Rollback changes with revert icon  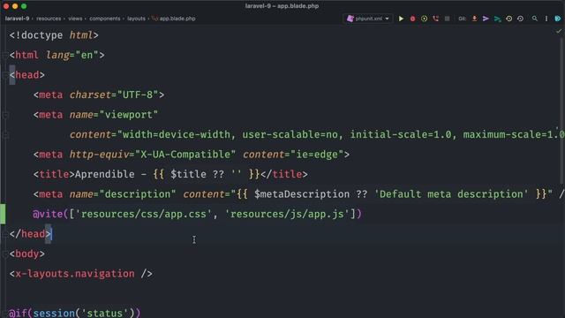pos(520,19)
